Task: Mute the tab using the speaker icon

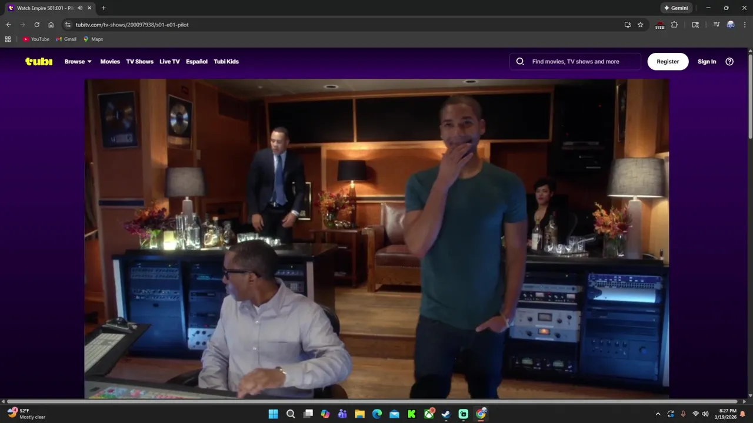Action: 80,8
